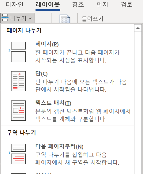Select the 레이아웃 ribbon tab
The image size is (143, 174).
pos(48,5)
